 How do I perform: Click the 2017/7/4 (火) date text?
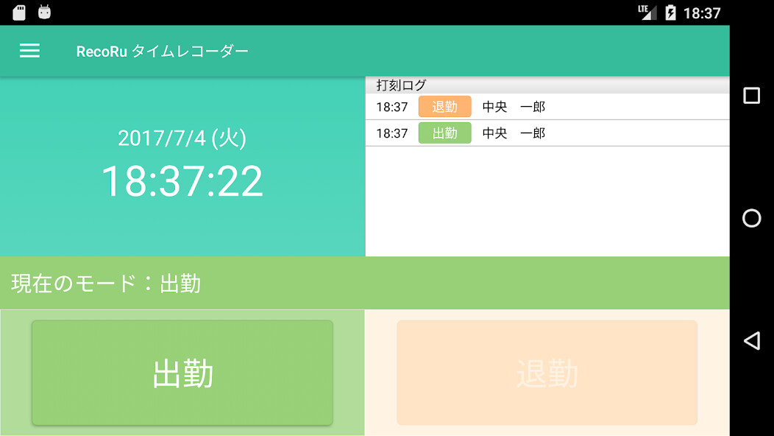pos(182,138)
